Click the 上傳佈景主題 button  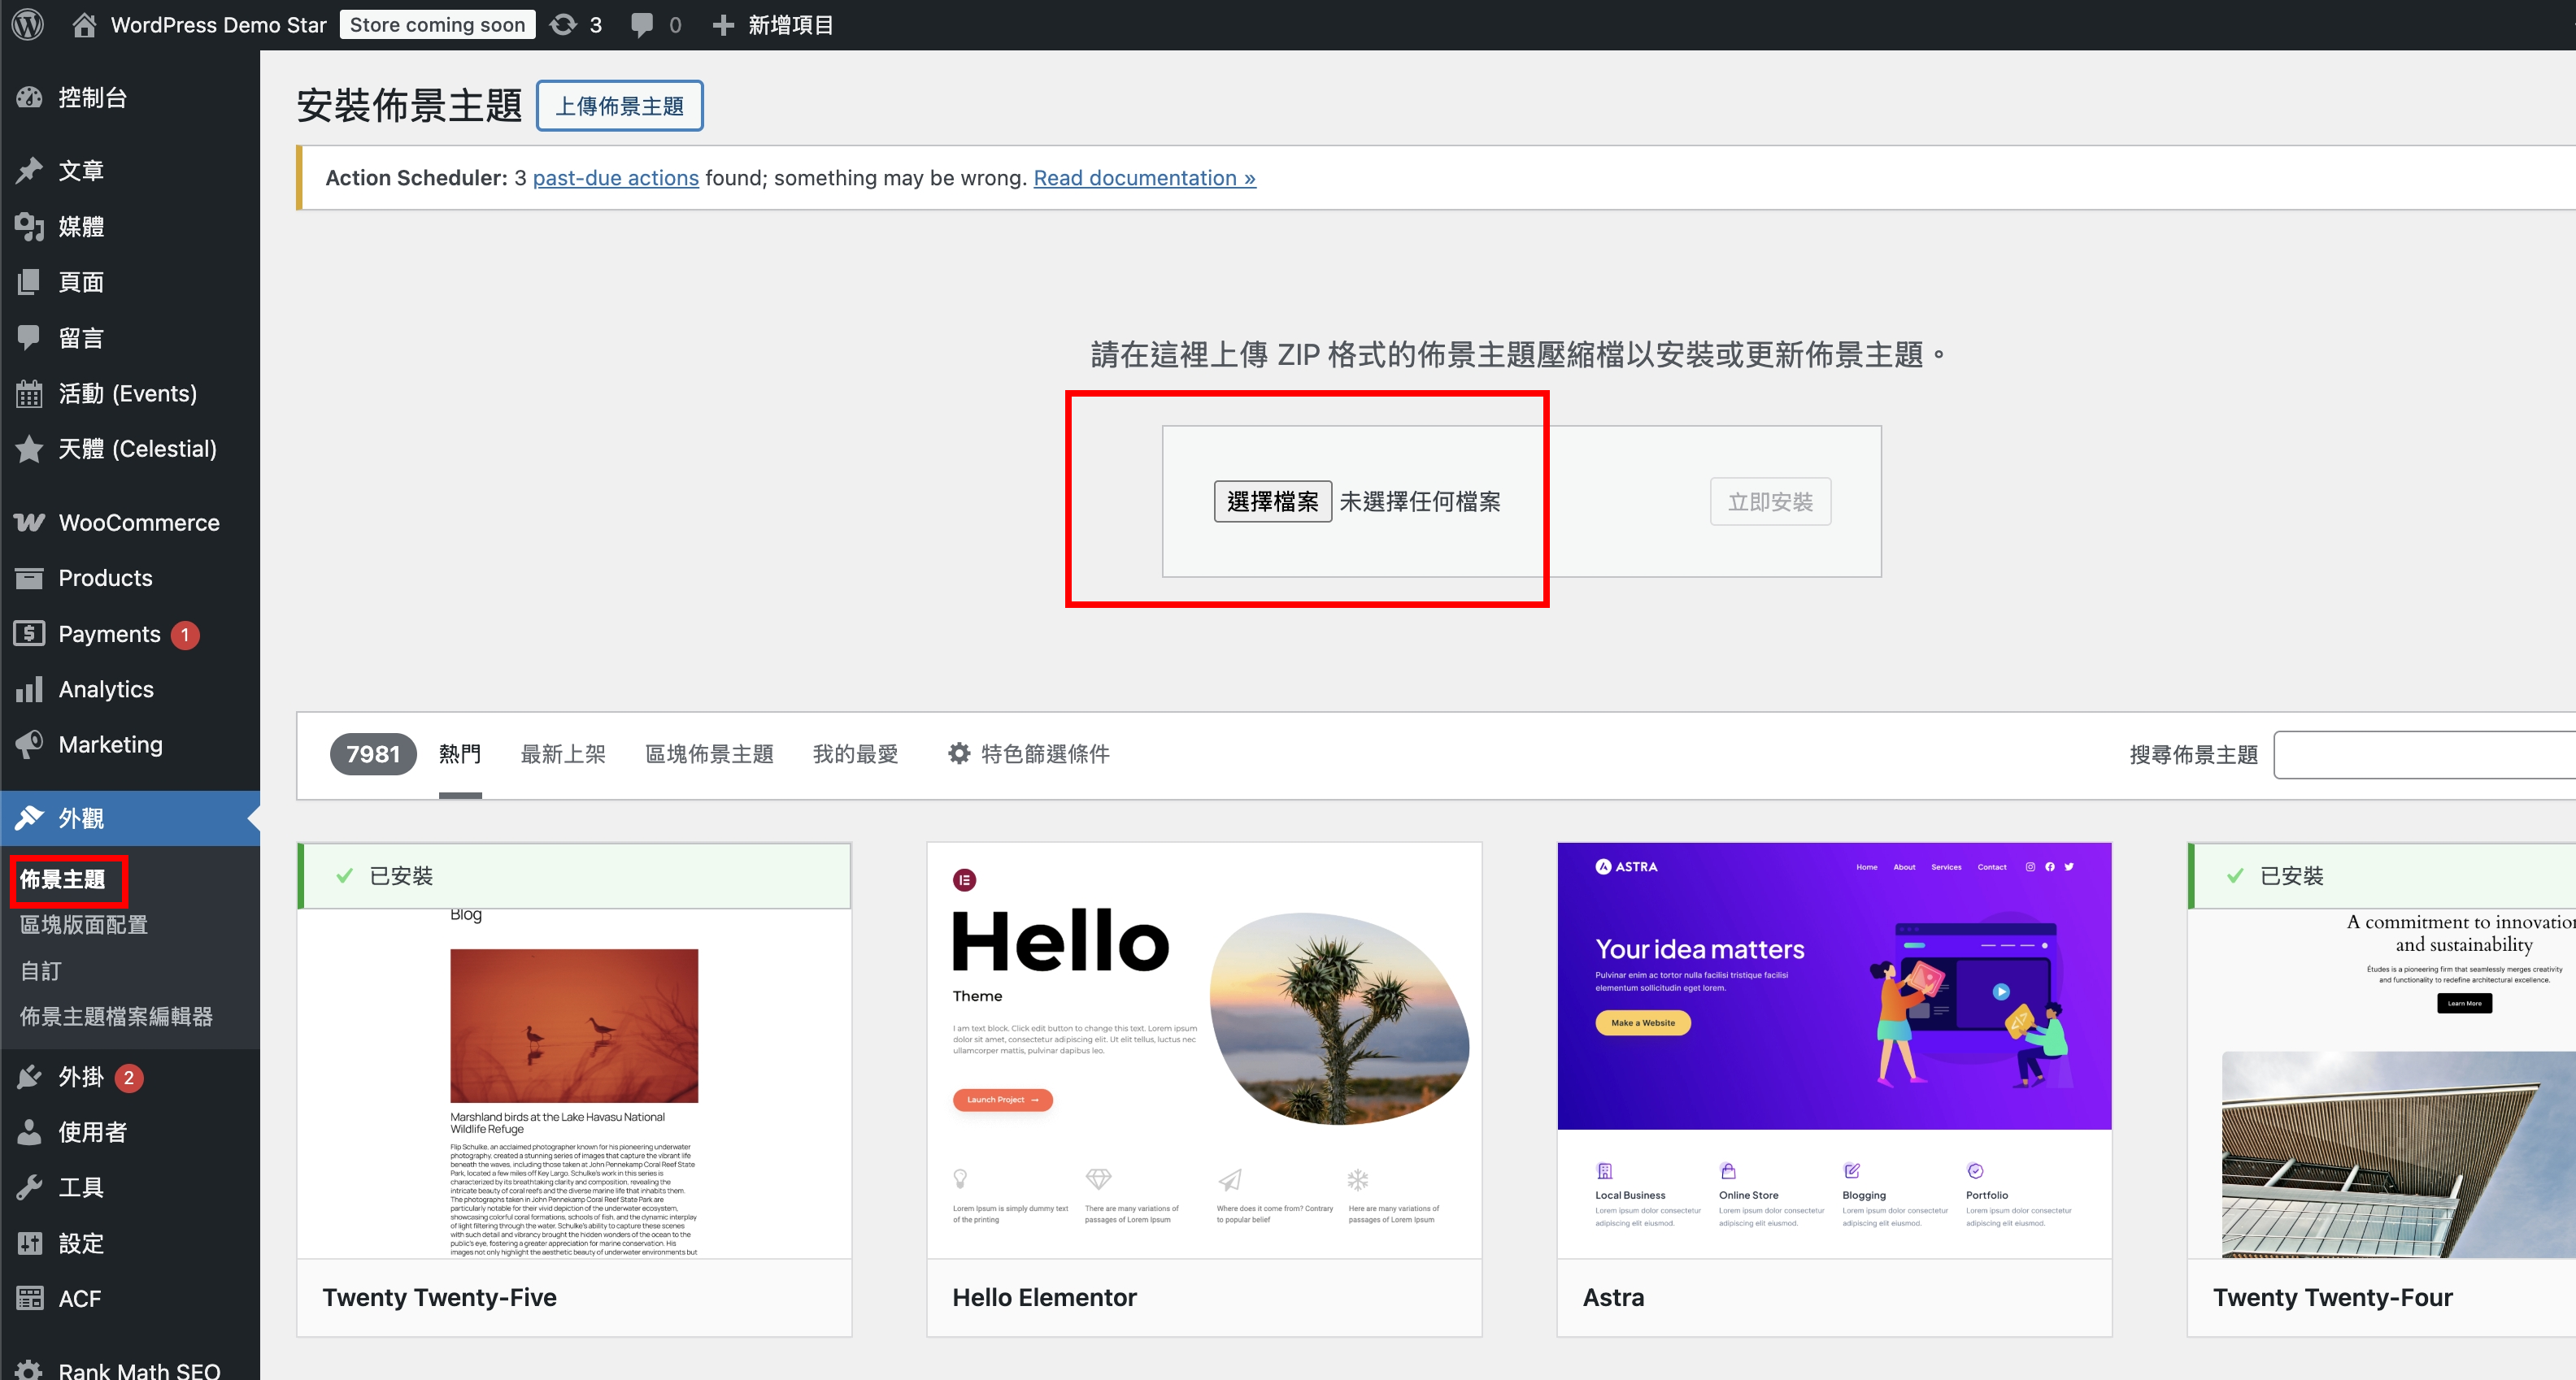[619, 105]
